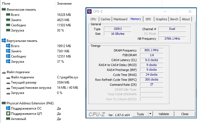
Task: Open the About tab
Action: [186, 19]
